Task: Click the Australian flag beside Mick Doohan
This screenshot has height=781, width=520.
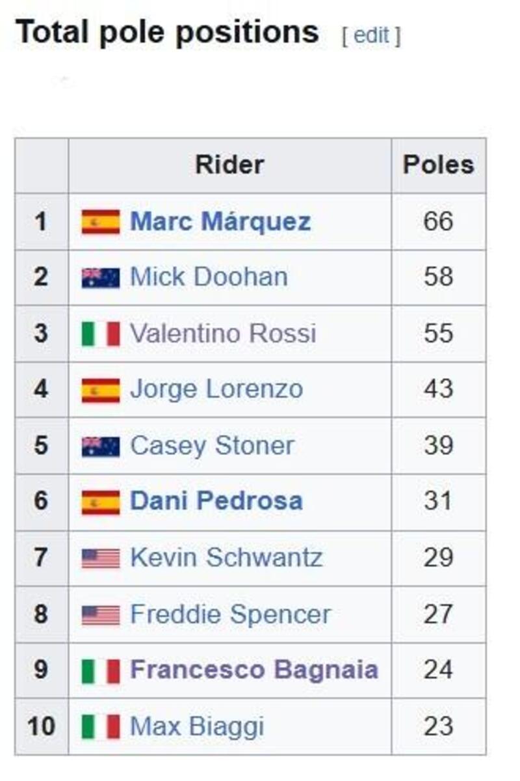Action: pyautogui.click(x=101, y=278)
